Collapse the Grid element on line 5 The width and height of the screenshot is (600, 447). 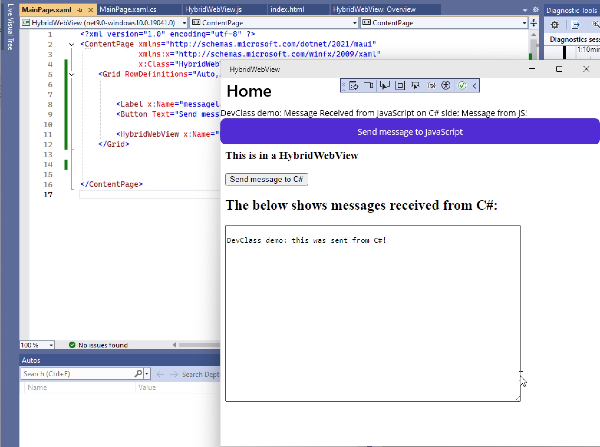(72, 74)
